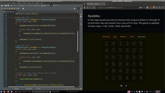Screen dimensions: 165x93
Task: Toggle Mark Occurrences in Eclipse toolbar
Action: [52, 5]
